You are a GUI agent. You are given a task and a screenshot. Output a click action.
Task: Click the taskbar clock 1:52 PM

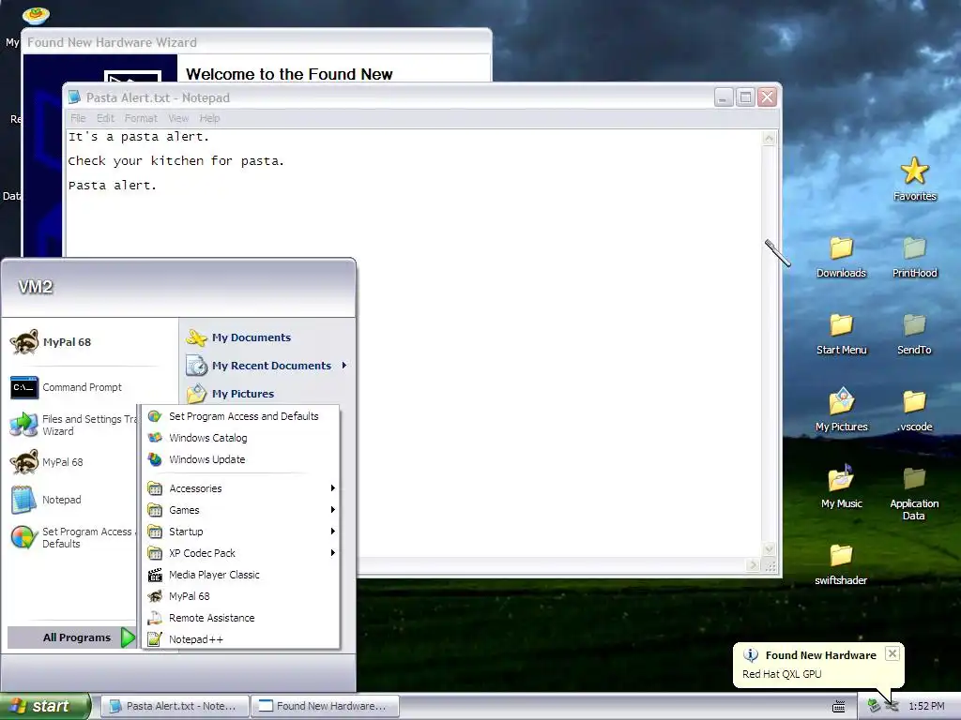point(926,707)
